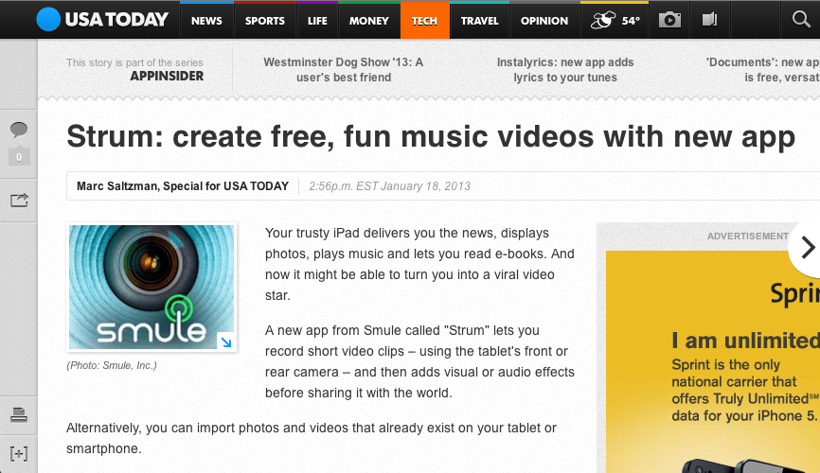This screenshot has width=820, height=473.
Task: Open comments via speech bubble icon
Action: pyautogui.click(x=19, y=131)
